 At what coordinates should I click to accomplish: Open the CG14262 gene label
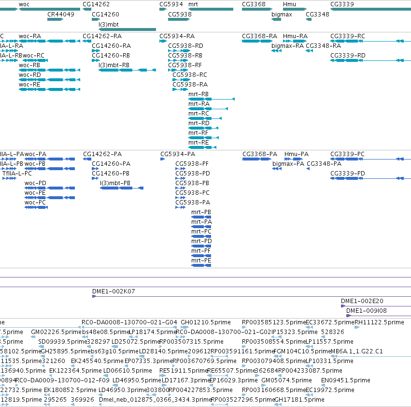pyautogui.click(x=96, y=4)
